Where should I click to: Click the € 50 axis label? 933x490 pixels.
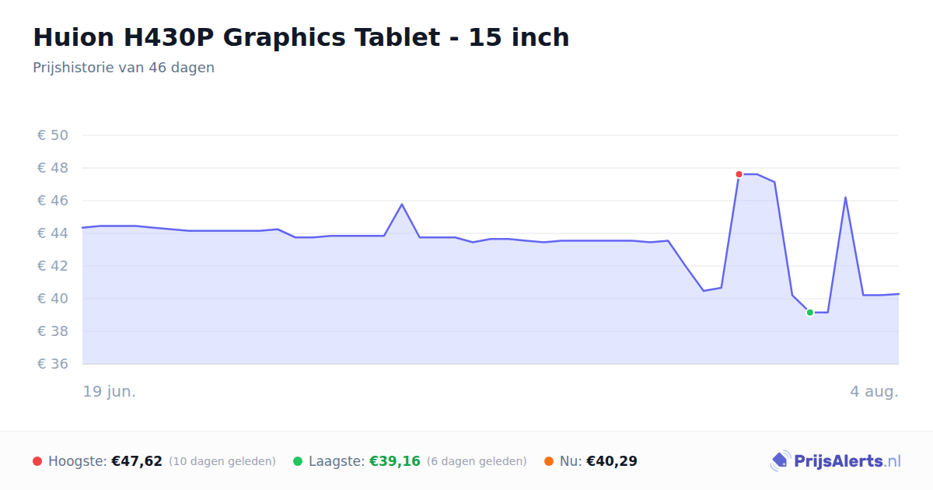click(53, 135)
